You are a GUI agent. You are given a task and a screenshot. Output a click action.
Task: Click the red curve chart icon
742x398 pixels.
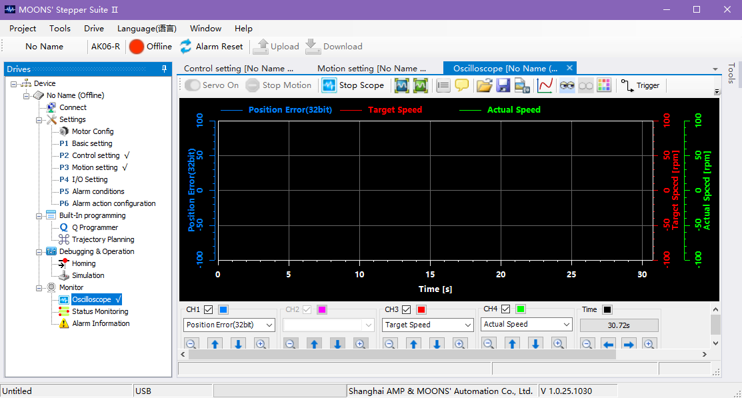[545, 85]
